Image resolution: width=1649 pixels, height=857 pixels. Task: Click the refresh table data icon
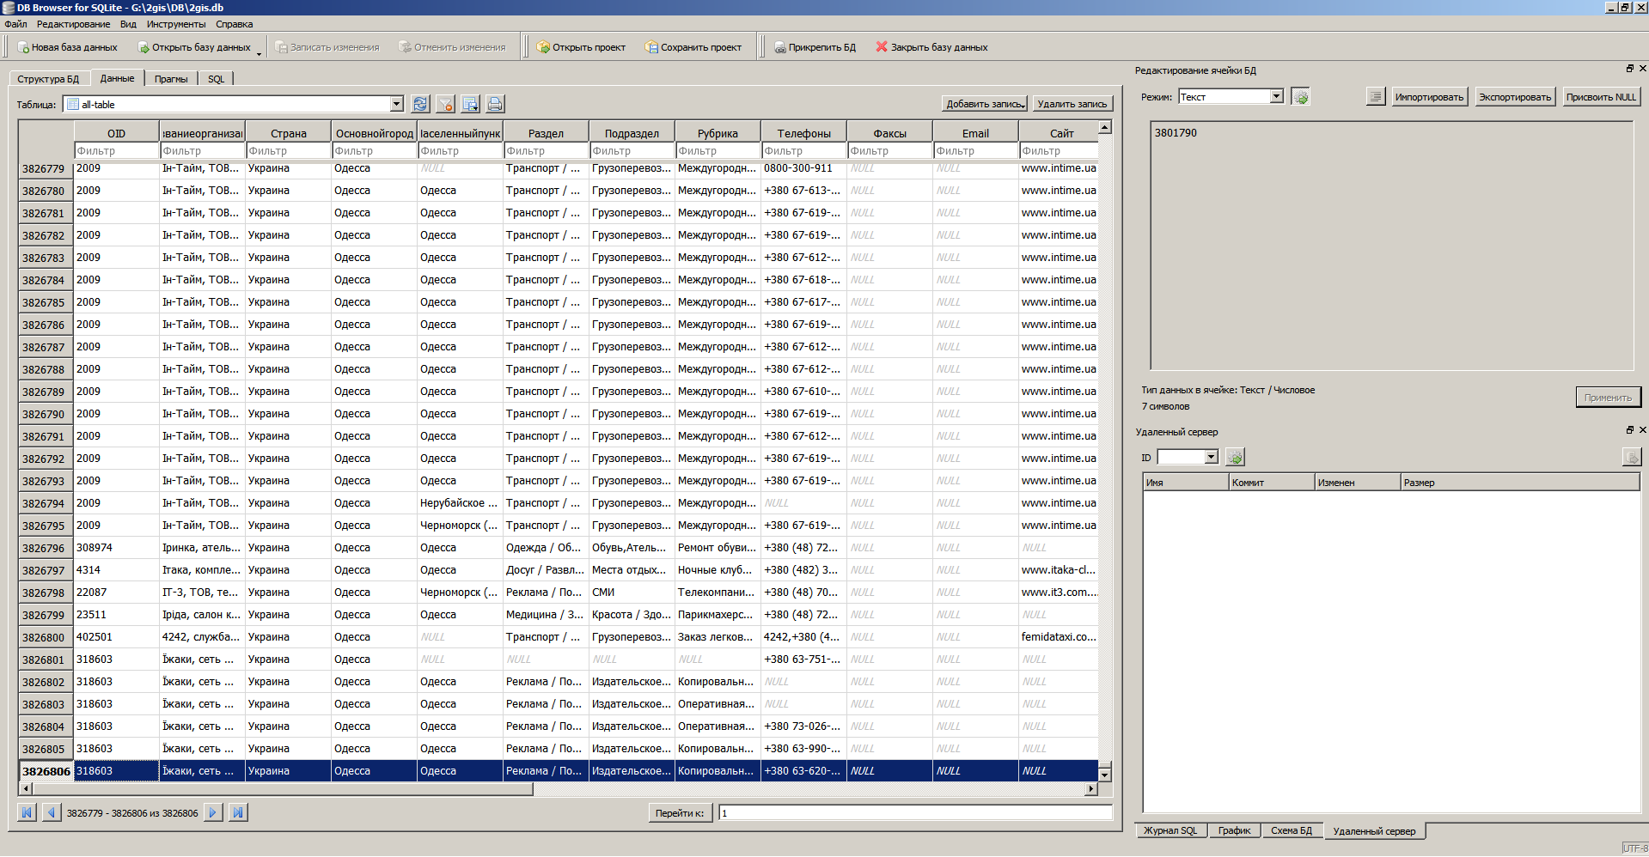tap(420, 104)
